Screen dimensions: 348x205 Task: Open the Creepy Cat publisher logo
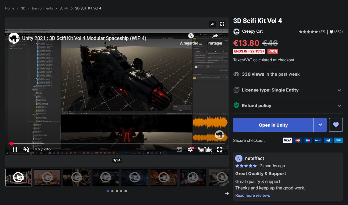236,31
